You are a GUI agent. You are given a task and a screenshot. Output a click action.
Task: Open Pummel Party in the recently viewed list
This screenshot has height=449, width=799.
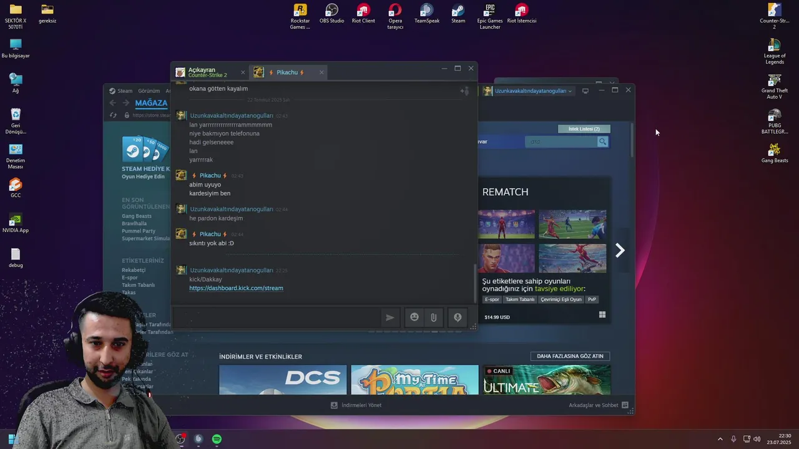pyautogui.click(x=139, y=231)
